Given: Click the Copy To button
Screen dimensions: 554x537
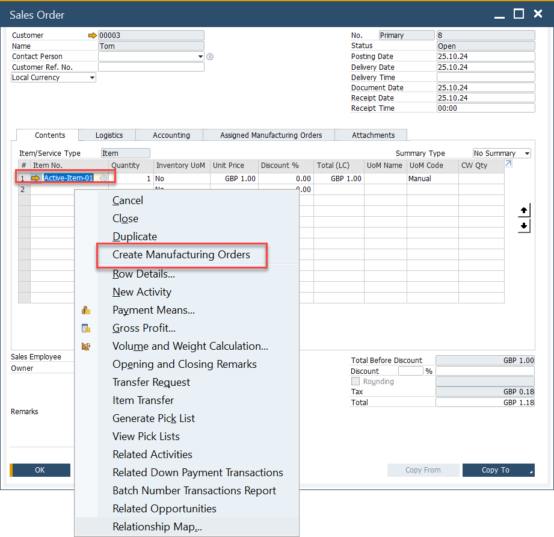Looking at the screenshot, I should pos(496,470).
